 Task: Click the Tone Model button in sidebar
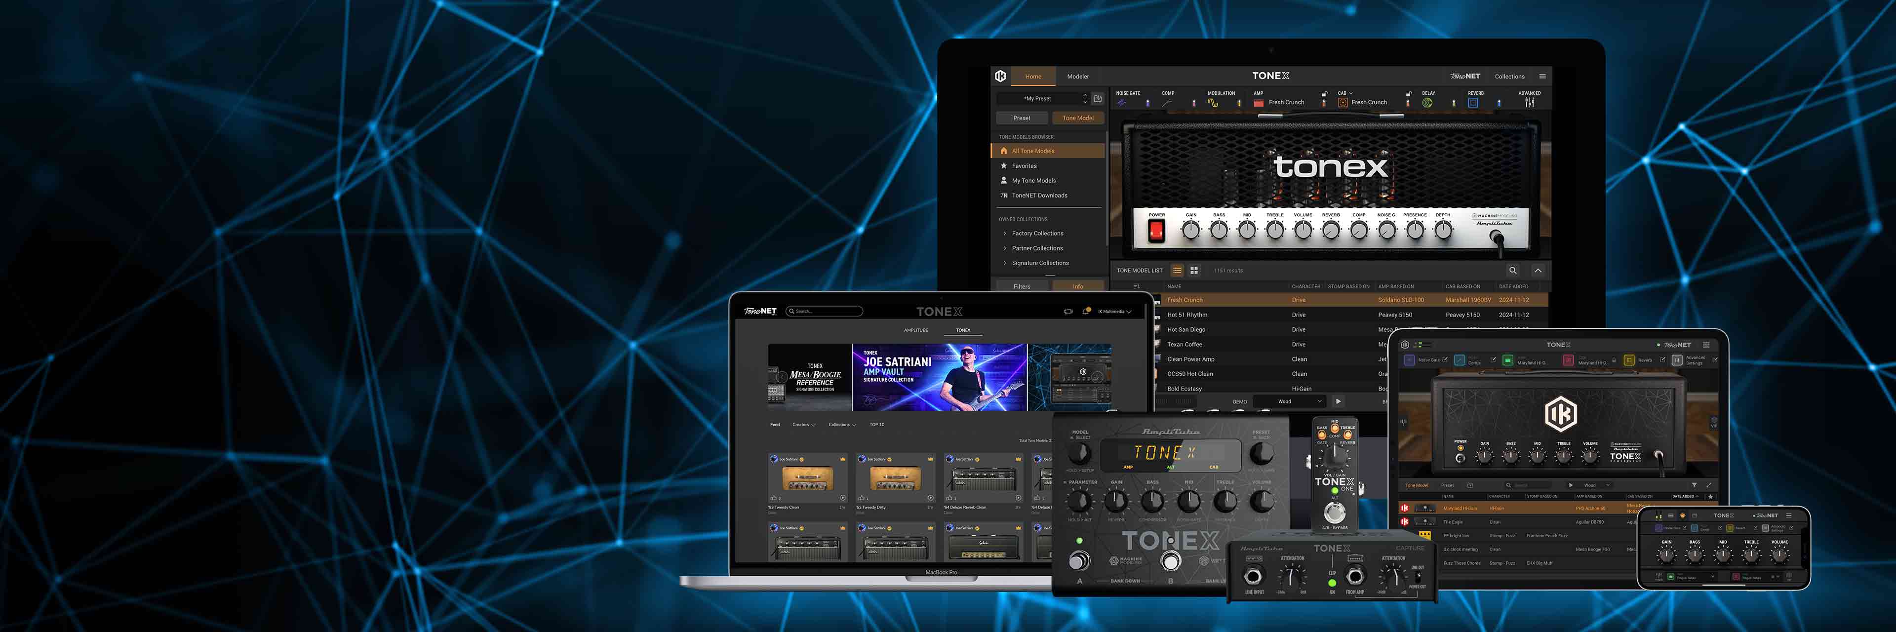click(x=1077, y=118)
